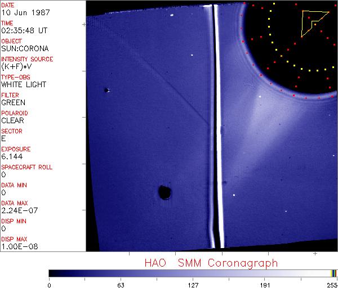Click the color bar tick label 63
The height and width of the screenshot is (288, 338).
[x=121, y=284]
